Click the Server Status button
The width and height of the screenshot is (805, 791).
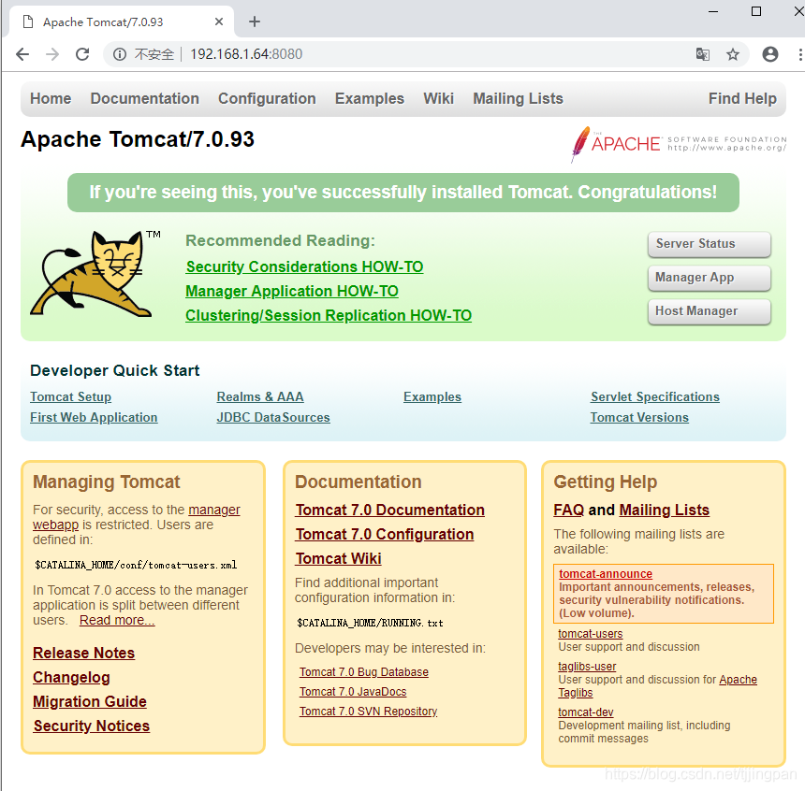[x=709, y=244]
